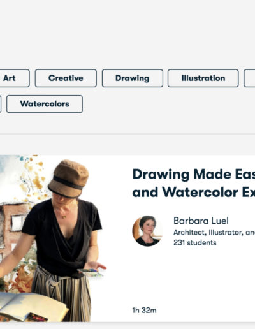The image size is (255, 329).
Task: Click the 'Architect, Illustrator' teacher headline
Action: (214, 233)
